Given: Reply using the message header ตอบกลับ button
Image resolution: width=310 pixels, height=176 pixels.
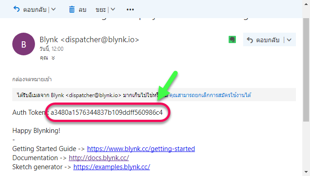Looking at the screenshot, I should point(263,40).
